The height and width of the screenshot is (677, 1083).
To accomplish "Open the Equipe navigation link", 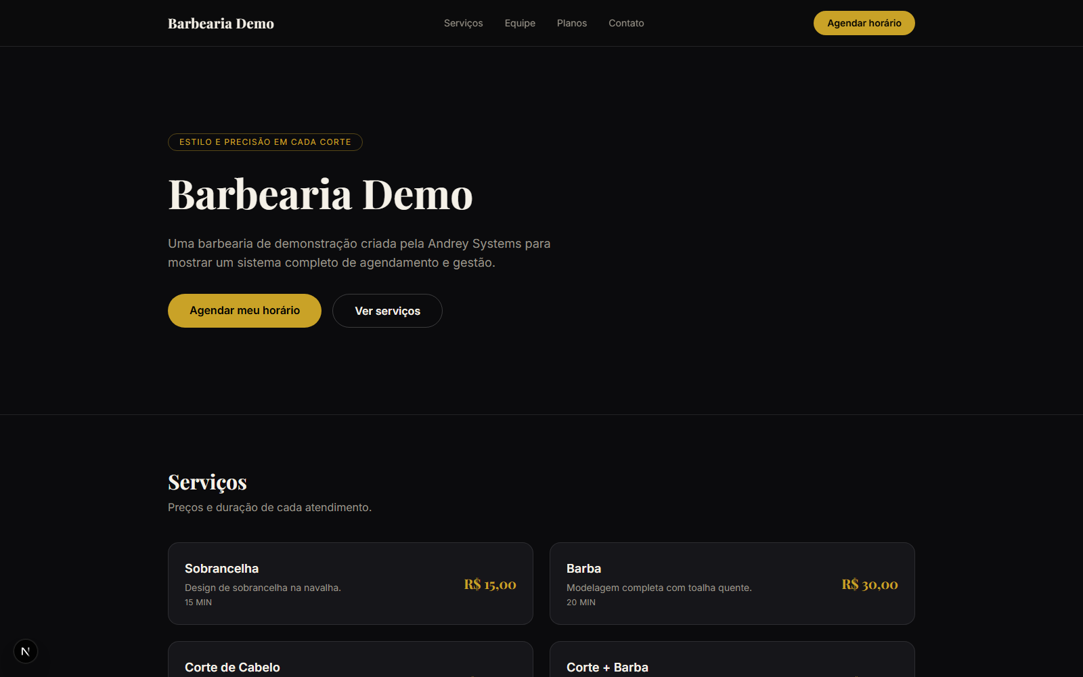I will pyautogui.click(x=520, y=23).
